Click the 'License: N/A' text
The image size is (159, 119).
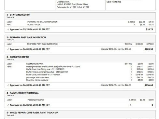63,2
